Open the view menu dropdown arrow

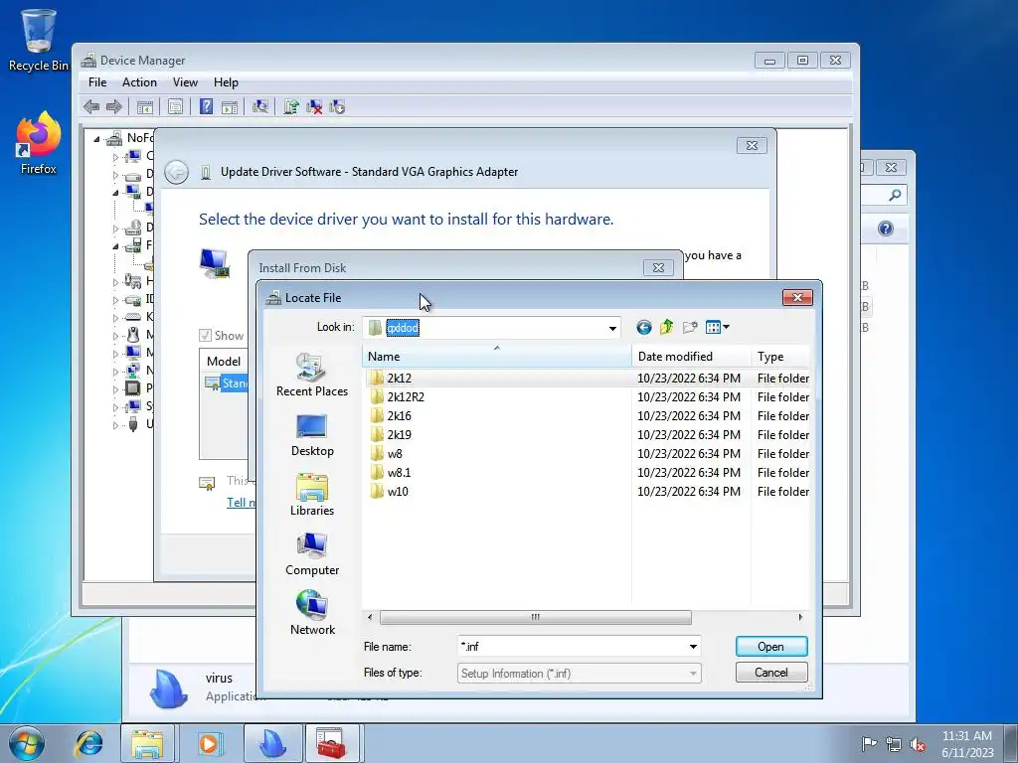point(726,327)
